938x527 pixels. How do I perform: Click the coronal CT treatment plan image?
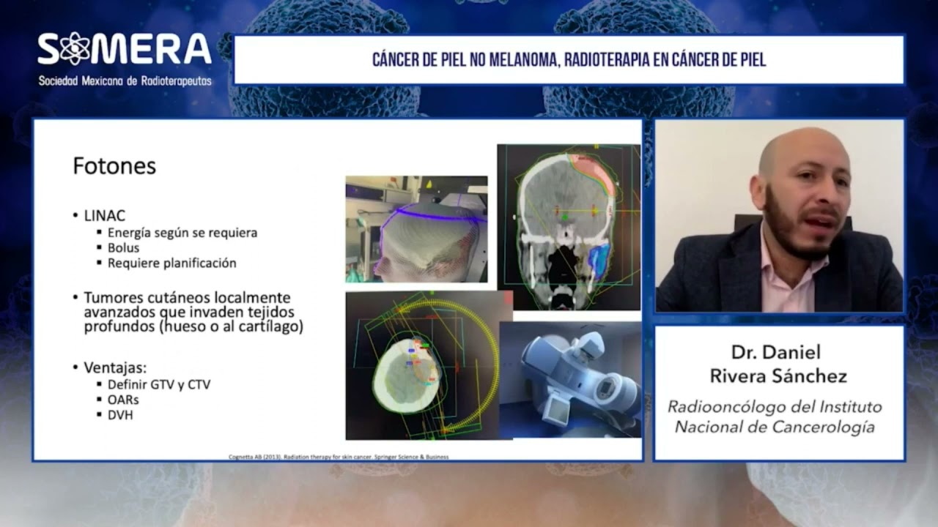pos(568,227)
